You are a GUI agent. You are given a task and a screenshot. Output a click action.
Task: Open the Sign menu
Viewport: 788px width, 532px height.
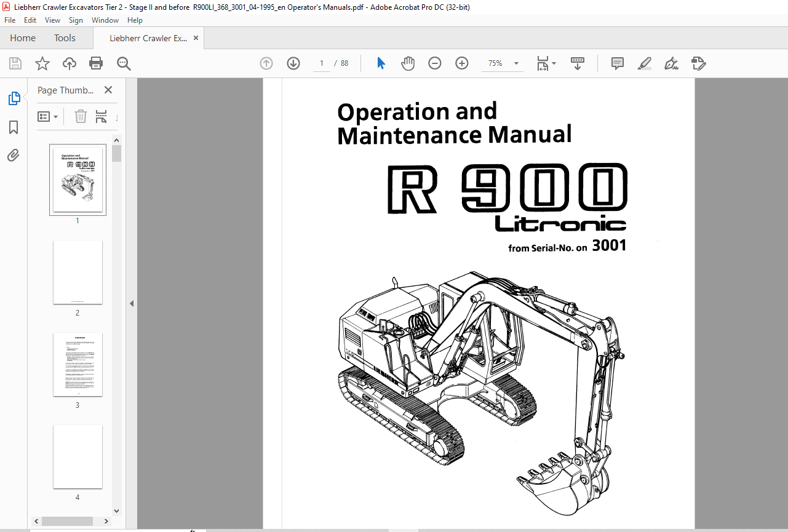pyautogui.click(x=76, y=20)
